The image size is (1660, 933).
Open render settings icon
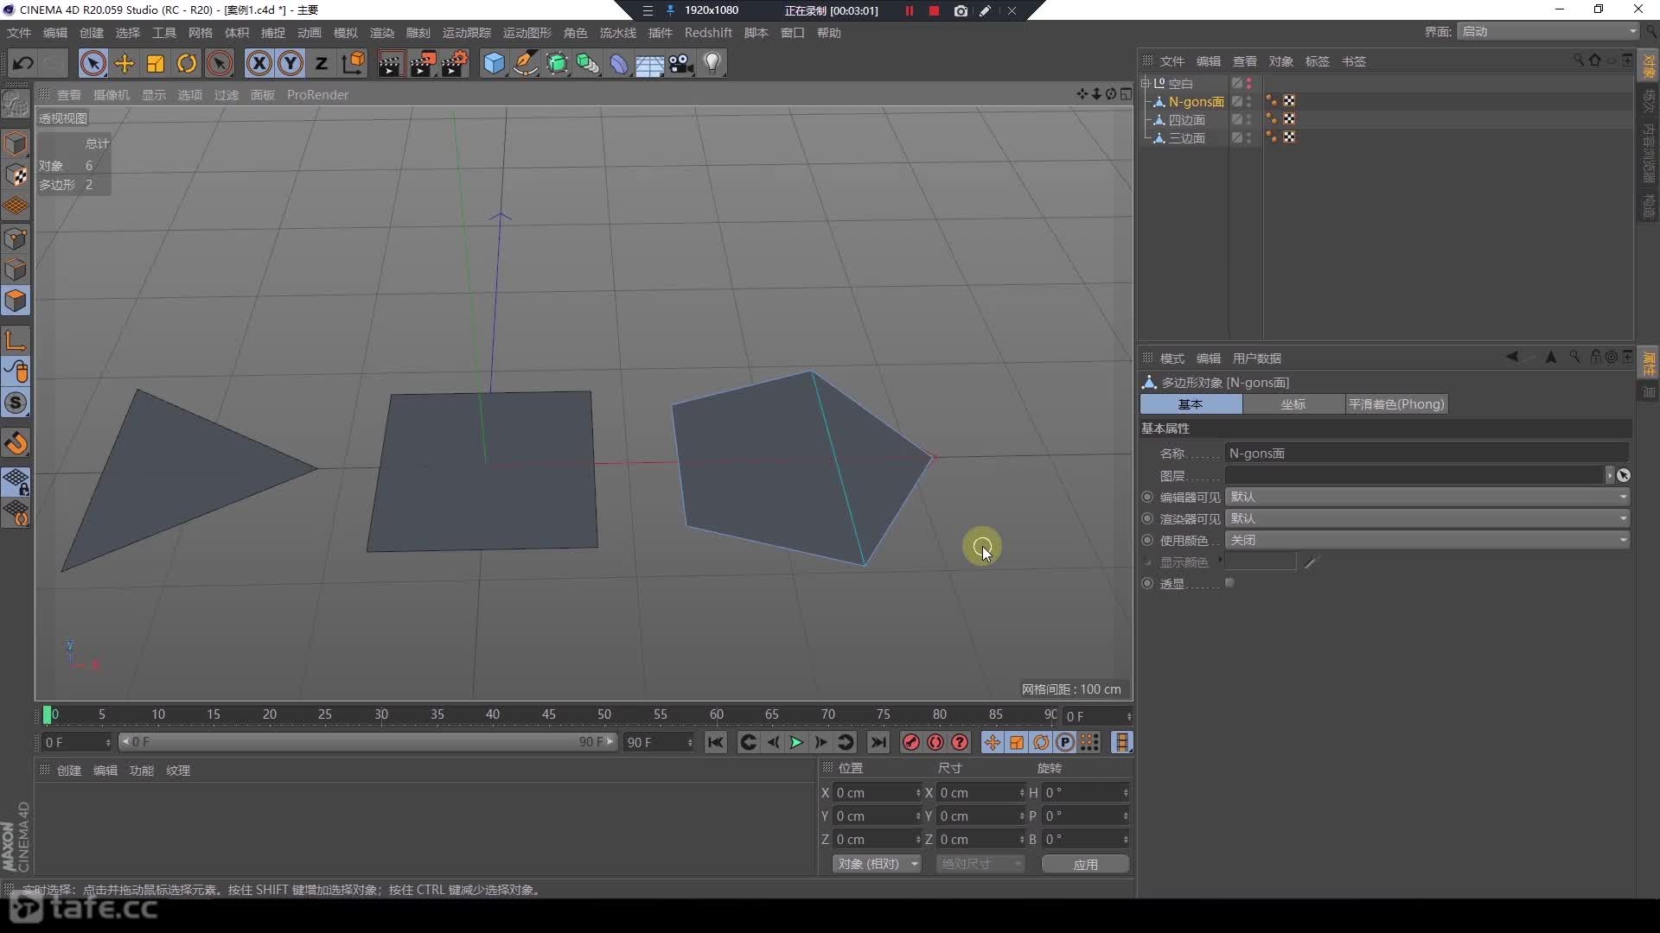coord(455,63)
